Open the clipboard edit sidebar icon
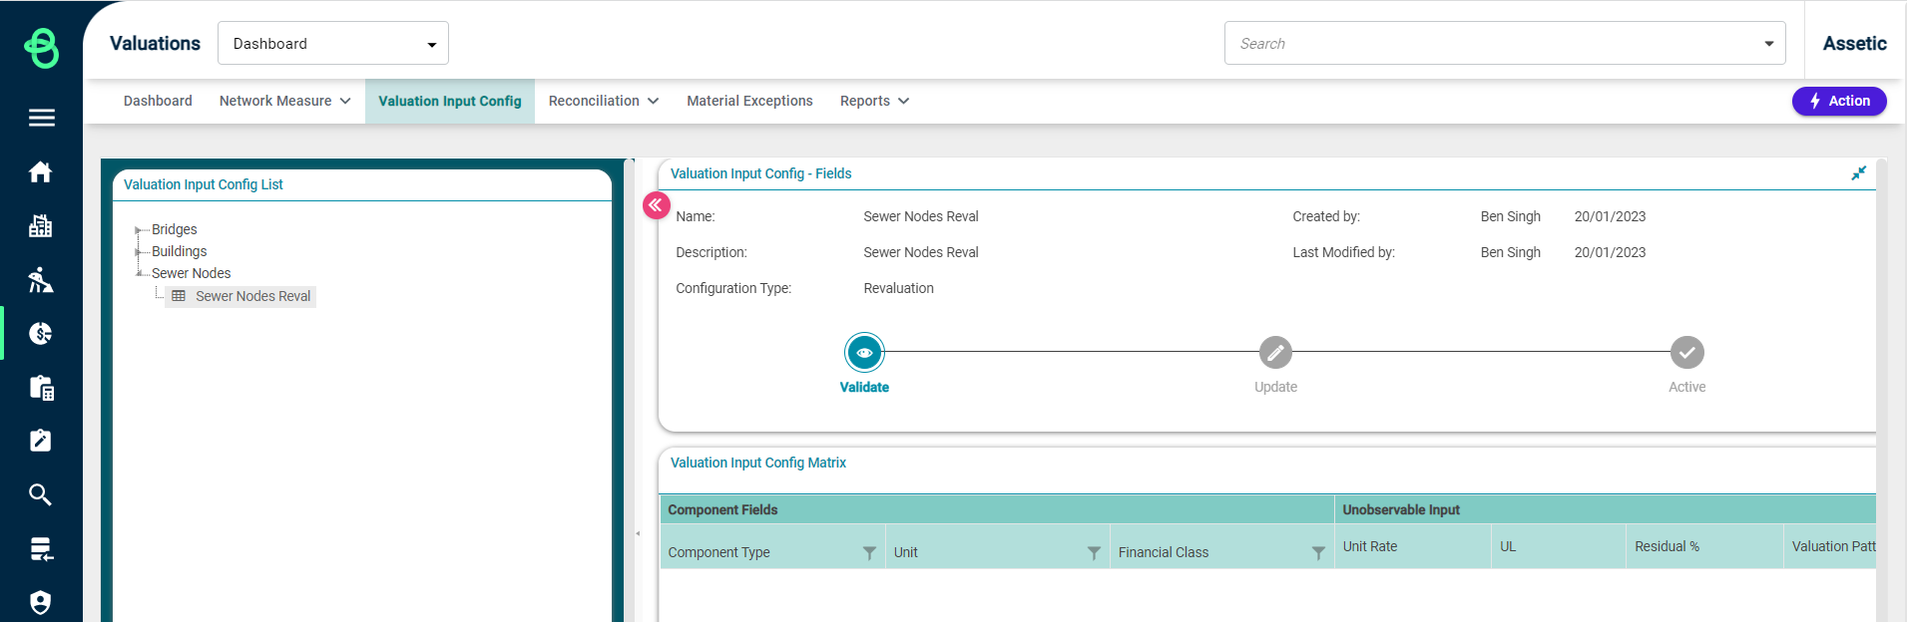The width and height of the screenshot is (1907, 622). (x=41, y=441)
